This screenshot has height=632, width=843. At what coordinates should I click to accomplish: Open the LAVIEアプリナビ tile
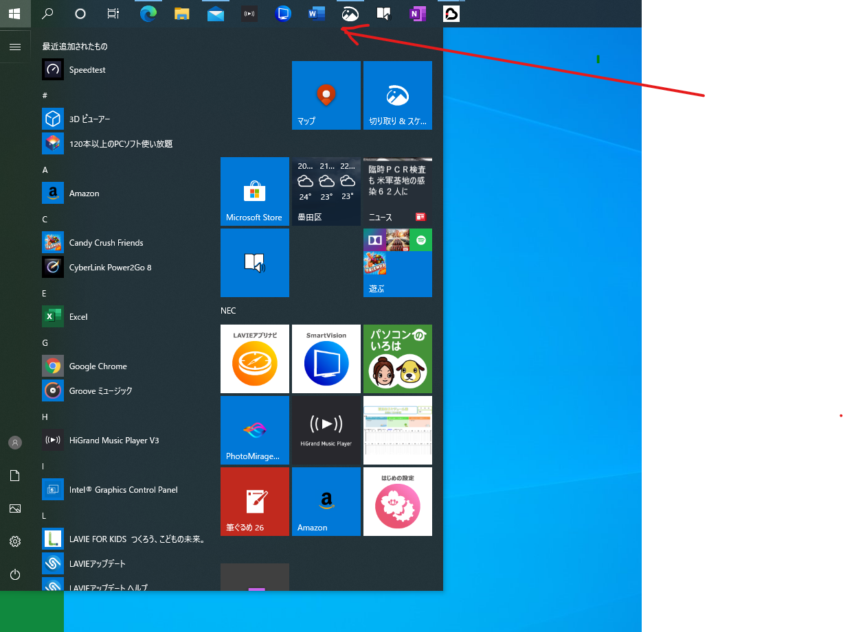pos(255,359)
